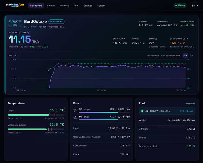Image resolution: width=203 pixels, height=163 pixels.
Task: Click the Input value 12.08 V · 17.3 A
Action: (x=119, y=128)
